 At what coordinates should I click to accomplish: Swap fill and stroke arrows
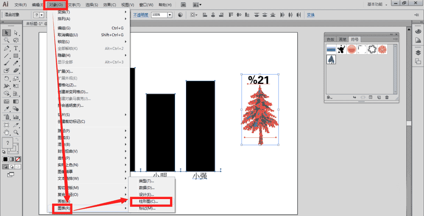click(17, 139)
